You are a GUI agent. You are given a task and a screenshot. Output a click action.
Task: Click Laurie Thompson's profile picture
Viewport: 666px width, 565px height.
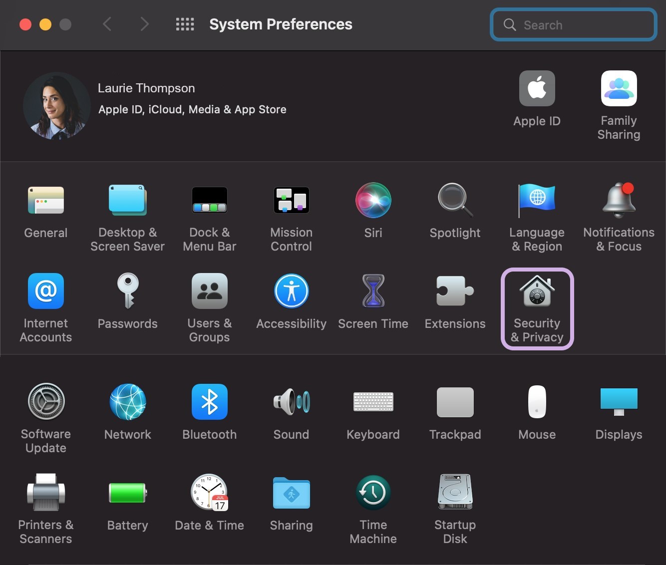[56, 106]
